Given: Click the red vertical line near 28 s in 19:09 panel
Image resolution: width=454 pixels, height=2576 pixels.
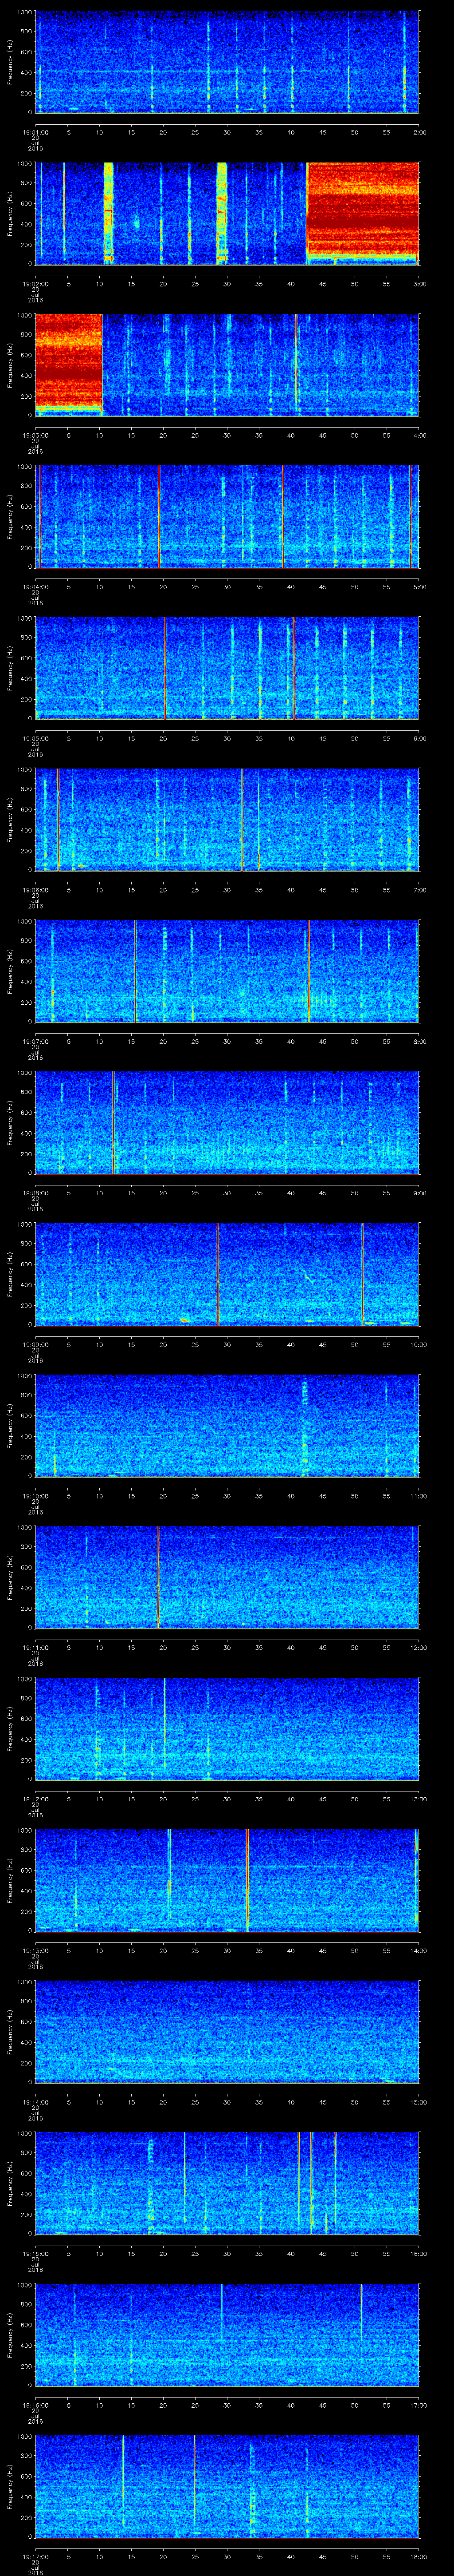Looking at the screenshot, I should pyautogui.click(x=218, y=1274).
